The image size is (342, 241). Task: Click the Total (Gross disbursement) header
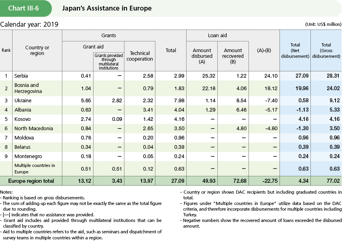pyautogui.click(x=326, y=51)
